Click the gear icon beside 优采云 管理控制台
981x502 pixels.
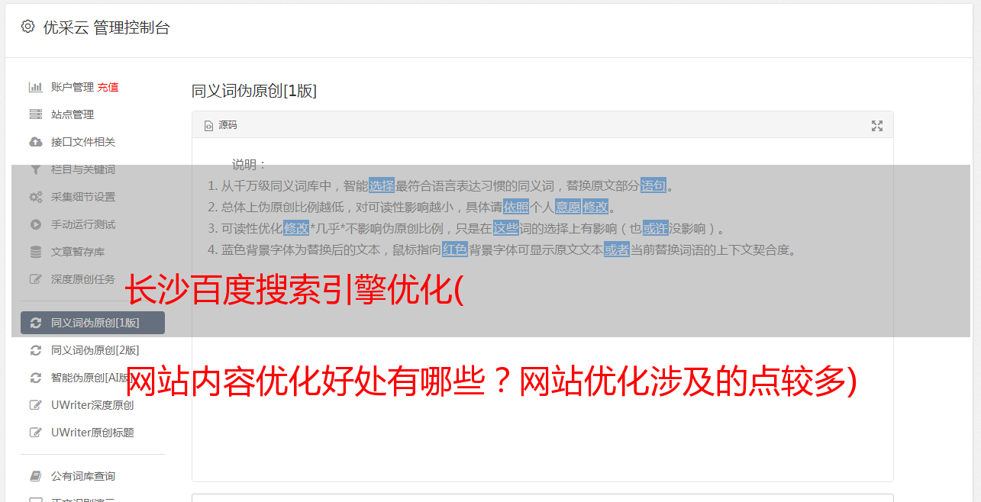tap(28, 27)
